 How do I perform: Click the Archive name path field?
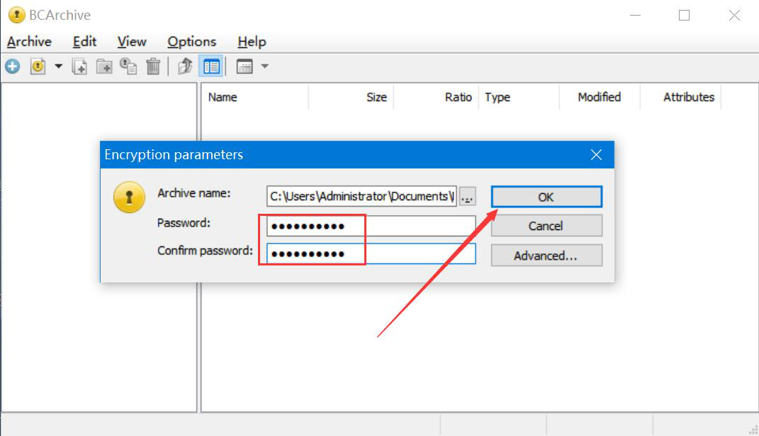(361, 196)
